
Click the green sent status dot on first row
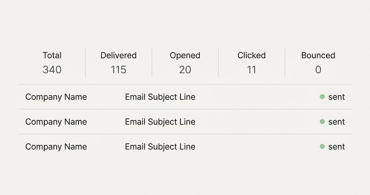click(x=322, y=96)
